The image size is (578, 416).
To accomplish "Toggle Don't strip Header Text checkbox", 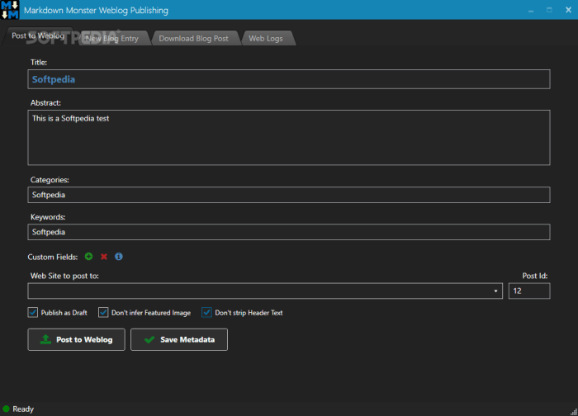I will point(206,313).
